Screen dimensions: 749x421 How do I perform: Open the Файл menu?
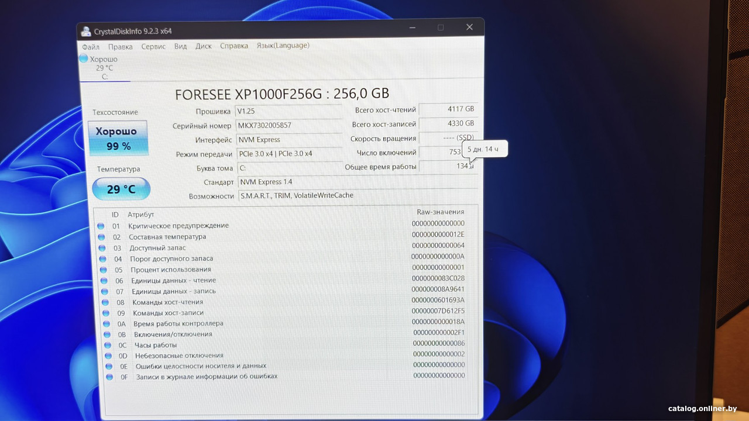tap(91, 47)
